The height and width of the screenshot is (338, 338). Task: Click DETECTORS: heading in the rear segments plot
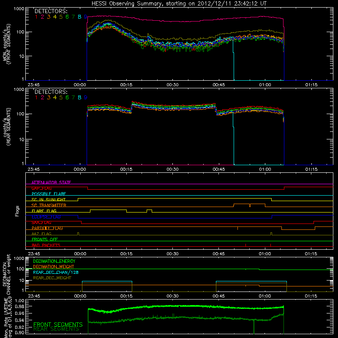pos(51,92)
